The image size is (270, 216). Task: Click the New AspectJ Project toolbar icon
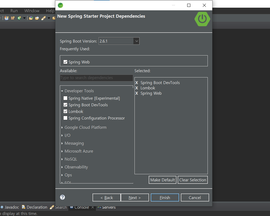[7, 18]
